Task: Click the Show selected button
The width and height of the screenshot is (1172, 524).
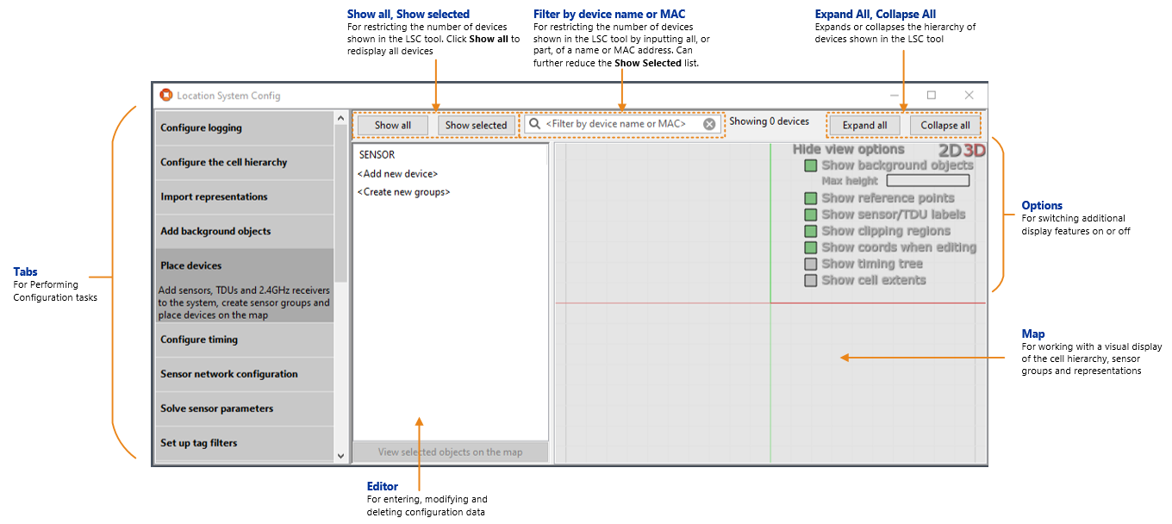Action: (x=477, y=125)
